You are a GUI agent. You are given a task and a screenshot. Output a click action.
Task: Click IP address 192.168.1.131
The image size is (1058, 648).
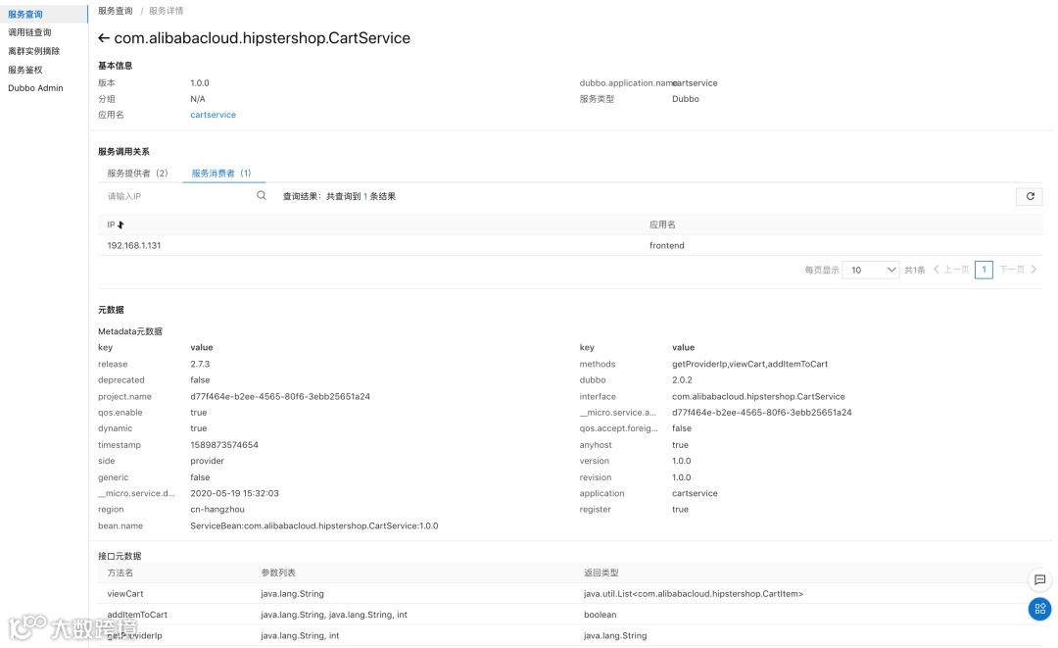133,246
